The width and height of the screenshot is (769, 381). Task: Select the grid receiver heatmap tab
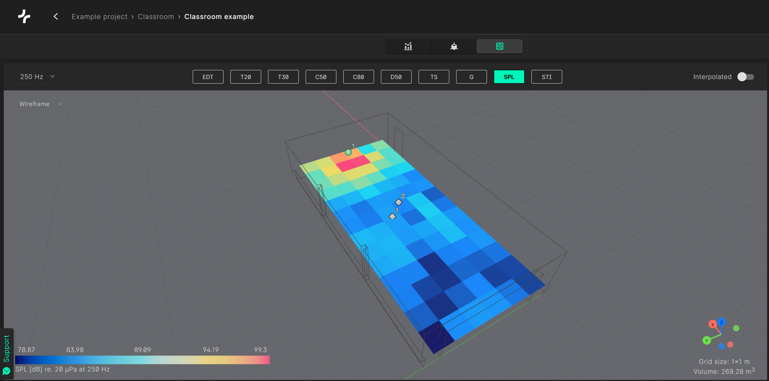pyautogui.click(x=499, y=46)
